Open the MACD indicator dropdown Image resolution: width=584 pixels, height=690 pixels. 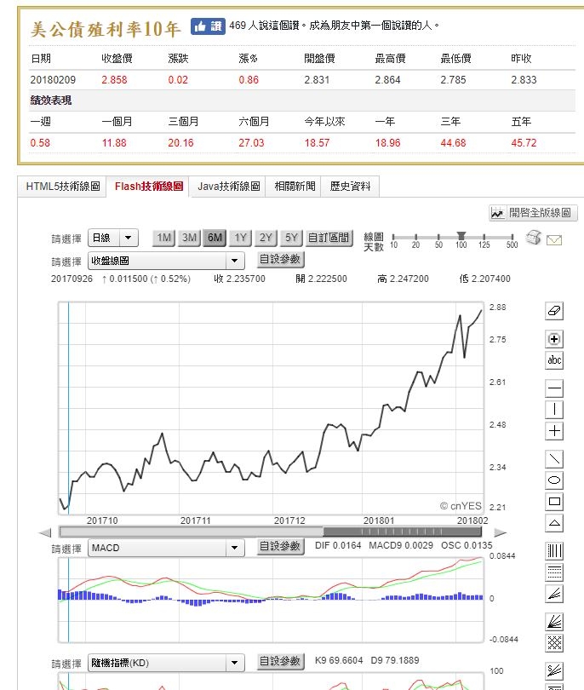tap(166, 548)
